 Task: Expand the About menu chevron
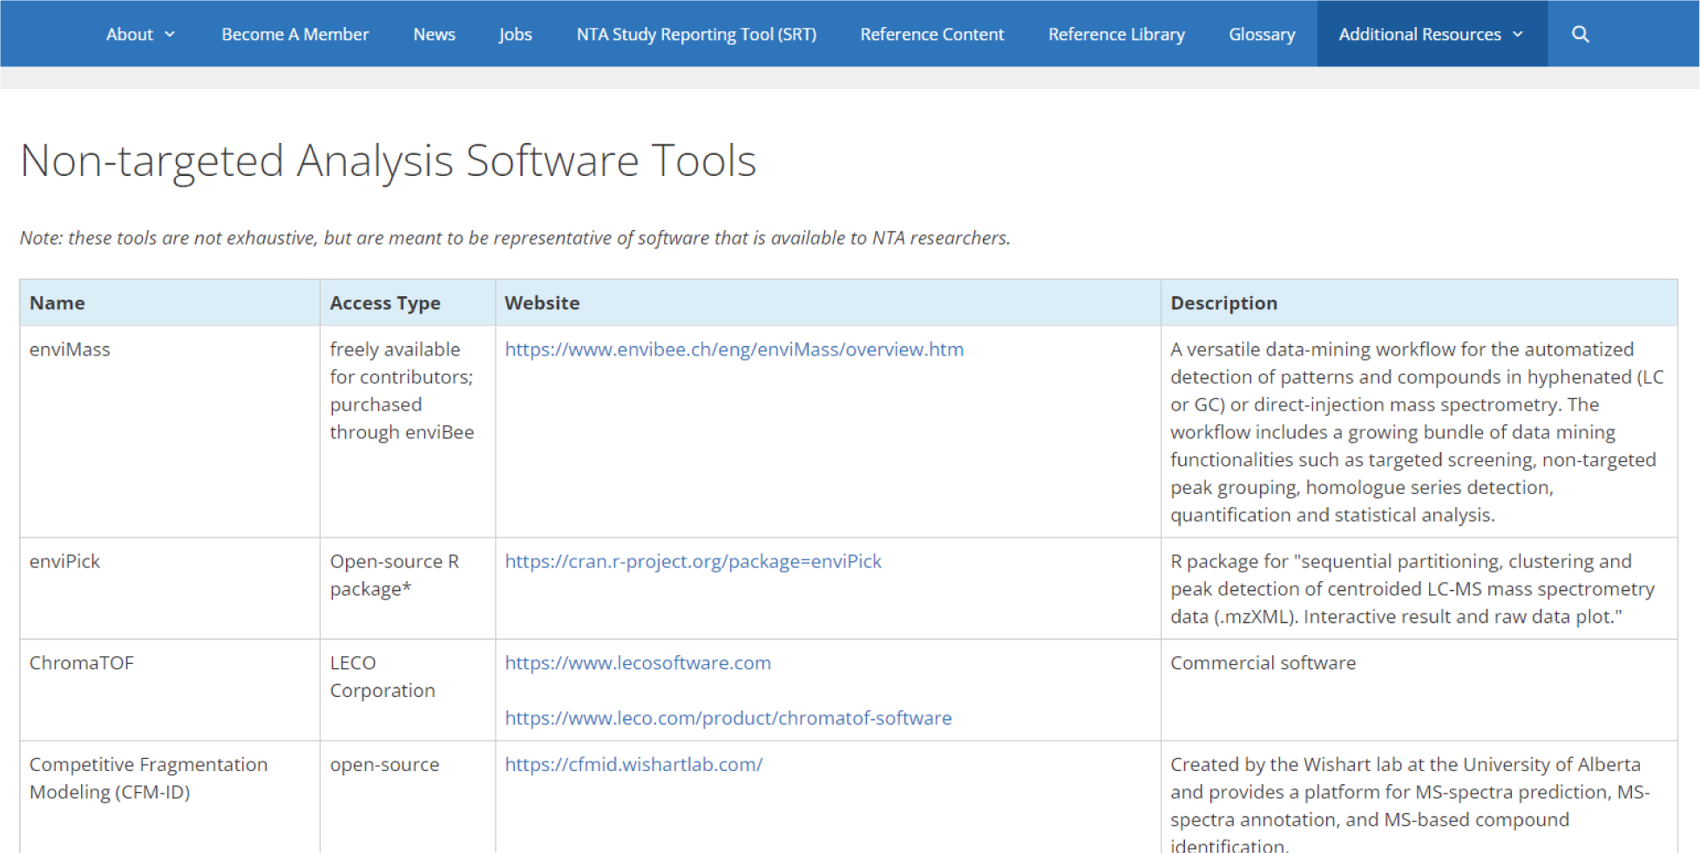click(170, 34)
